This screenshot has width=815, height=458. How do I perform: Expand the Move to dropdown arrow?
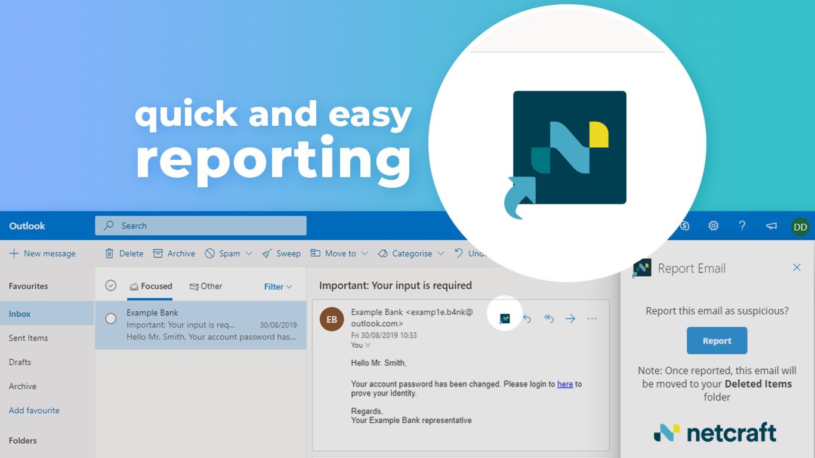(364, 253)
